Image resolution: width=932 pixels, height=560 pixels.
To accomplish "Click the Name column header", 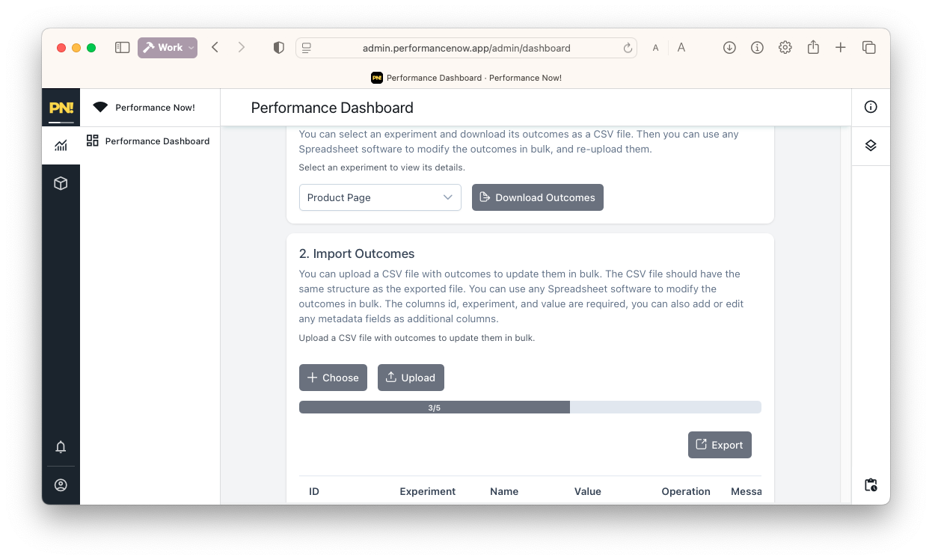I will point(504,491).
